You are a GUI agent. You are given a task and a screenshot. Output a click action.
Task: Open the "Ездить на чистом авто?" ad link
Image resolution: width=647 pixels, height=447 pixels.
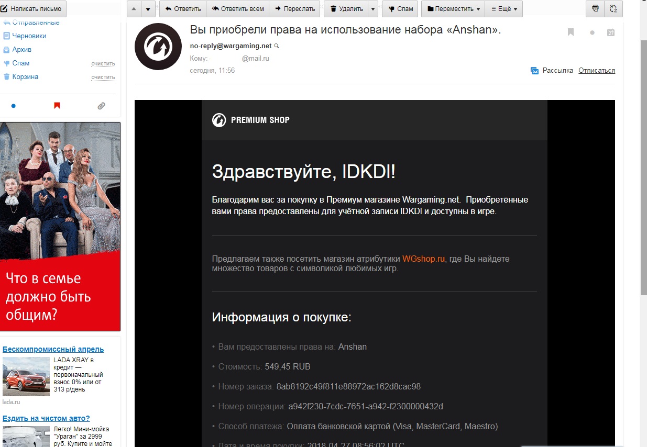(46, 418)
